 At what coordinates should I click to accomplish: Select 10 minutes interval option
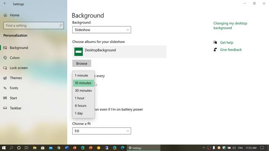coord(83,83)
